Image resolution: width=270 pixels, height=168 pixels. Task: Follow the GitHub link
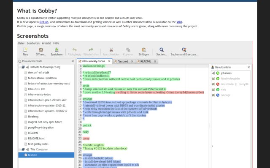pos(44,22)
